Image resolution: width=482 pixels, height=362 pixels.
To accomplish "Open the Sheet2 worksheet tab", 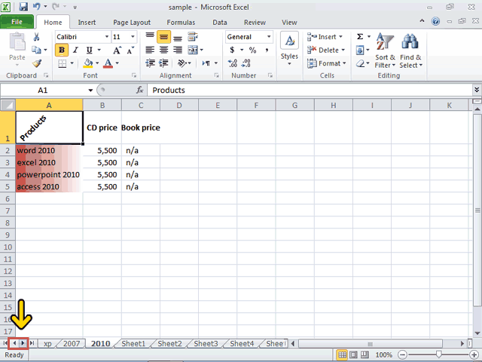I will [x=169, y=344].
